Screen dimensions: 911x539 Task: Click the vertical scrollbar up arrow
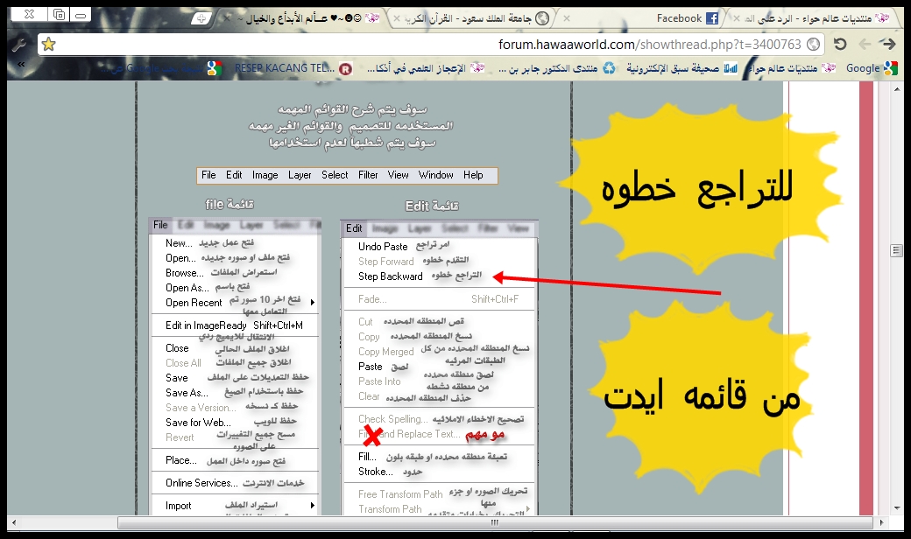(895, 88)
